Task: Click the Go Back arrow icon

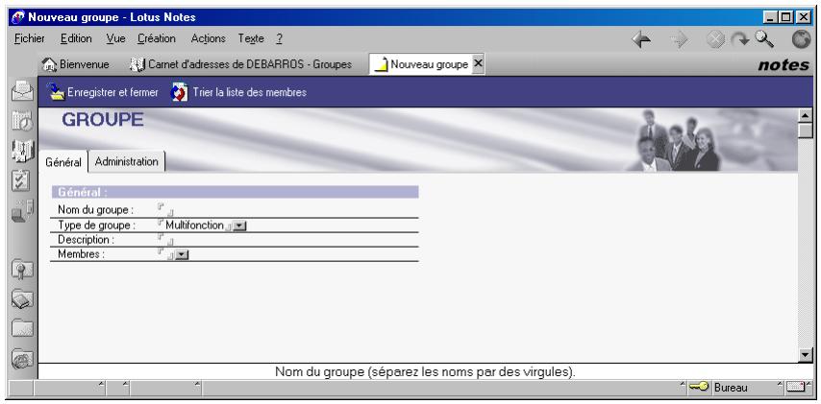Action: pyautogui.click(x=641, y=39)
